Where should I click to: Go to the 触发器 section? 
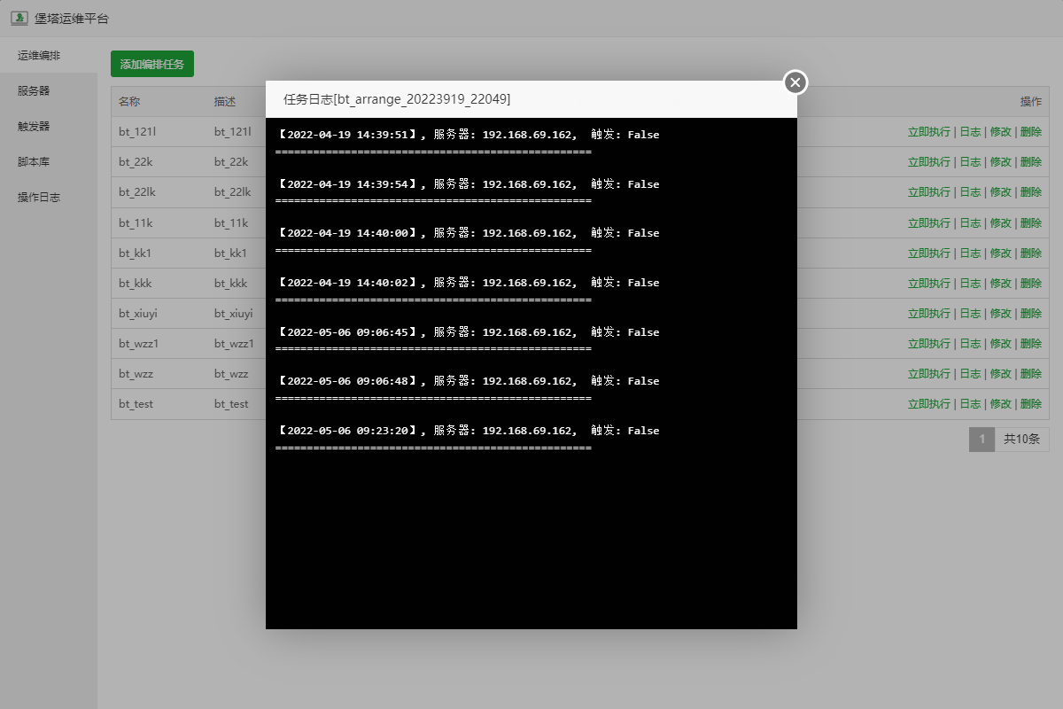click(x=34, y=126)
